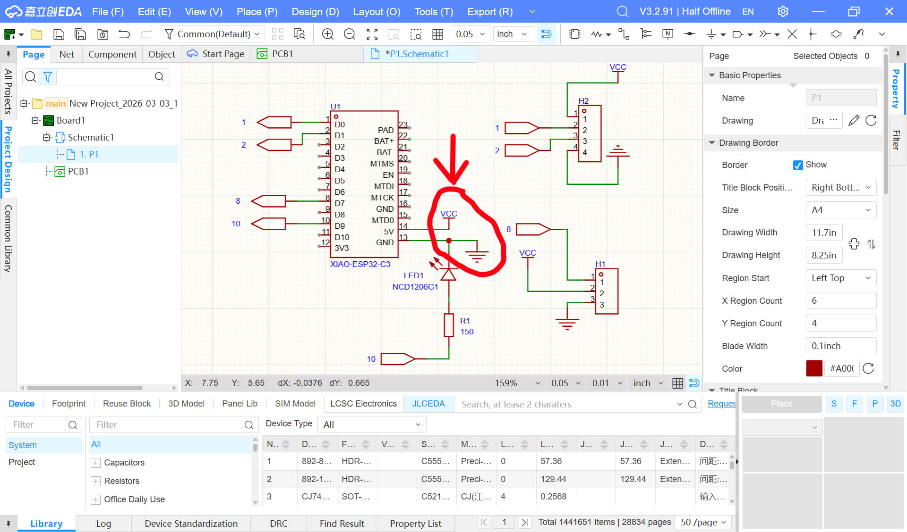This screenshot has height=532, width=907.
Task: Click the Zoom In magnifier icon
Action: (327, 34)
